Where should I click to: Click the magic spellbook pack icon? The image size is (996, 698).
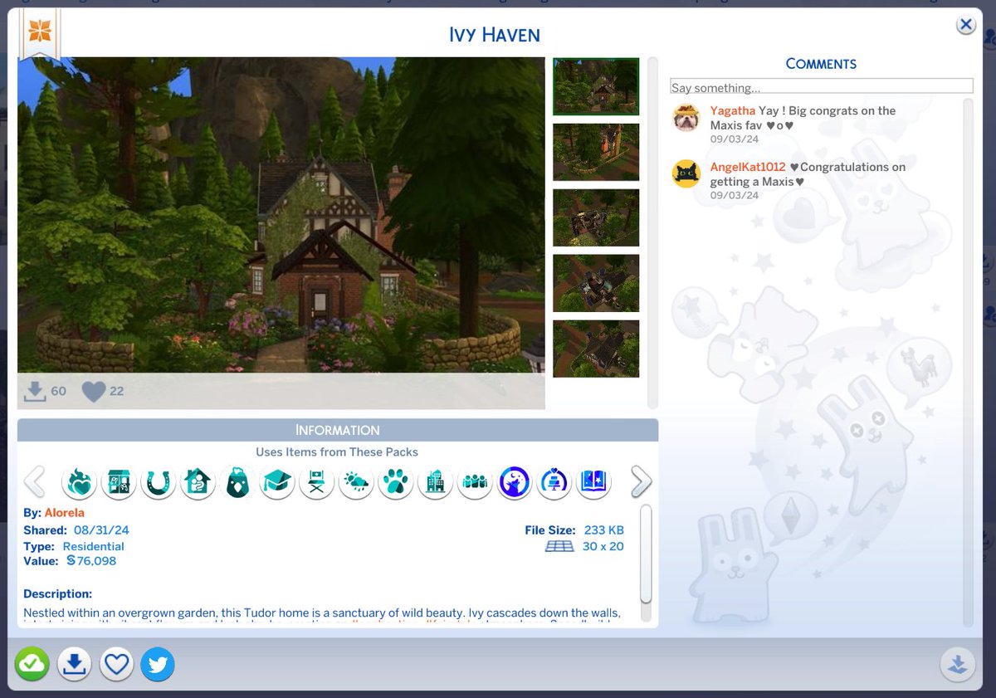point(593,481)
